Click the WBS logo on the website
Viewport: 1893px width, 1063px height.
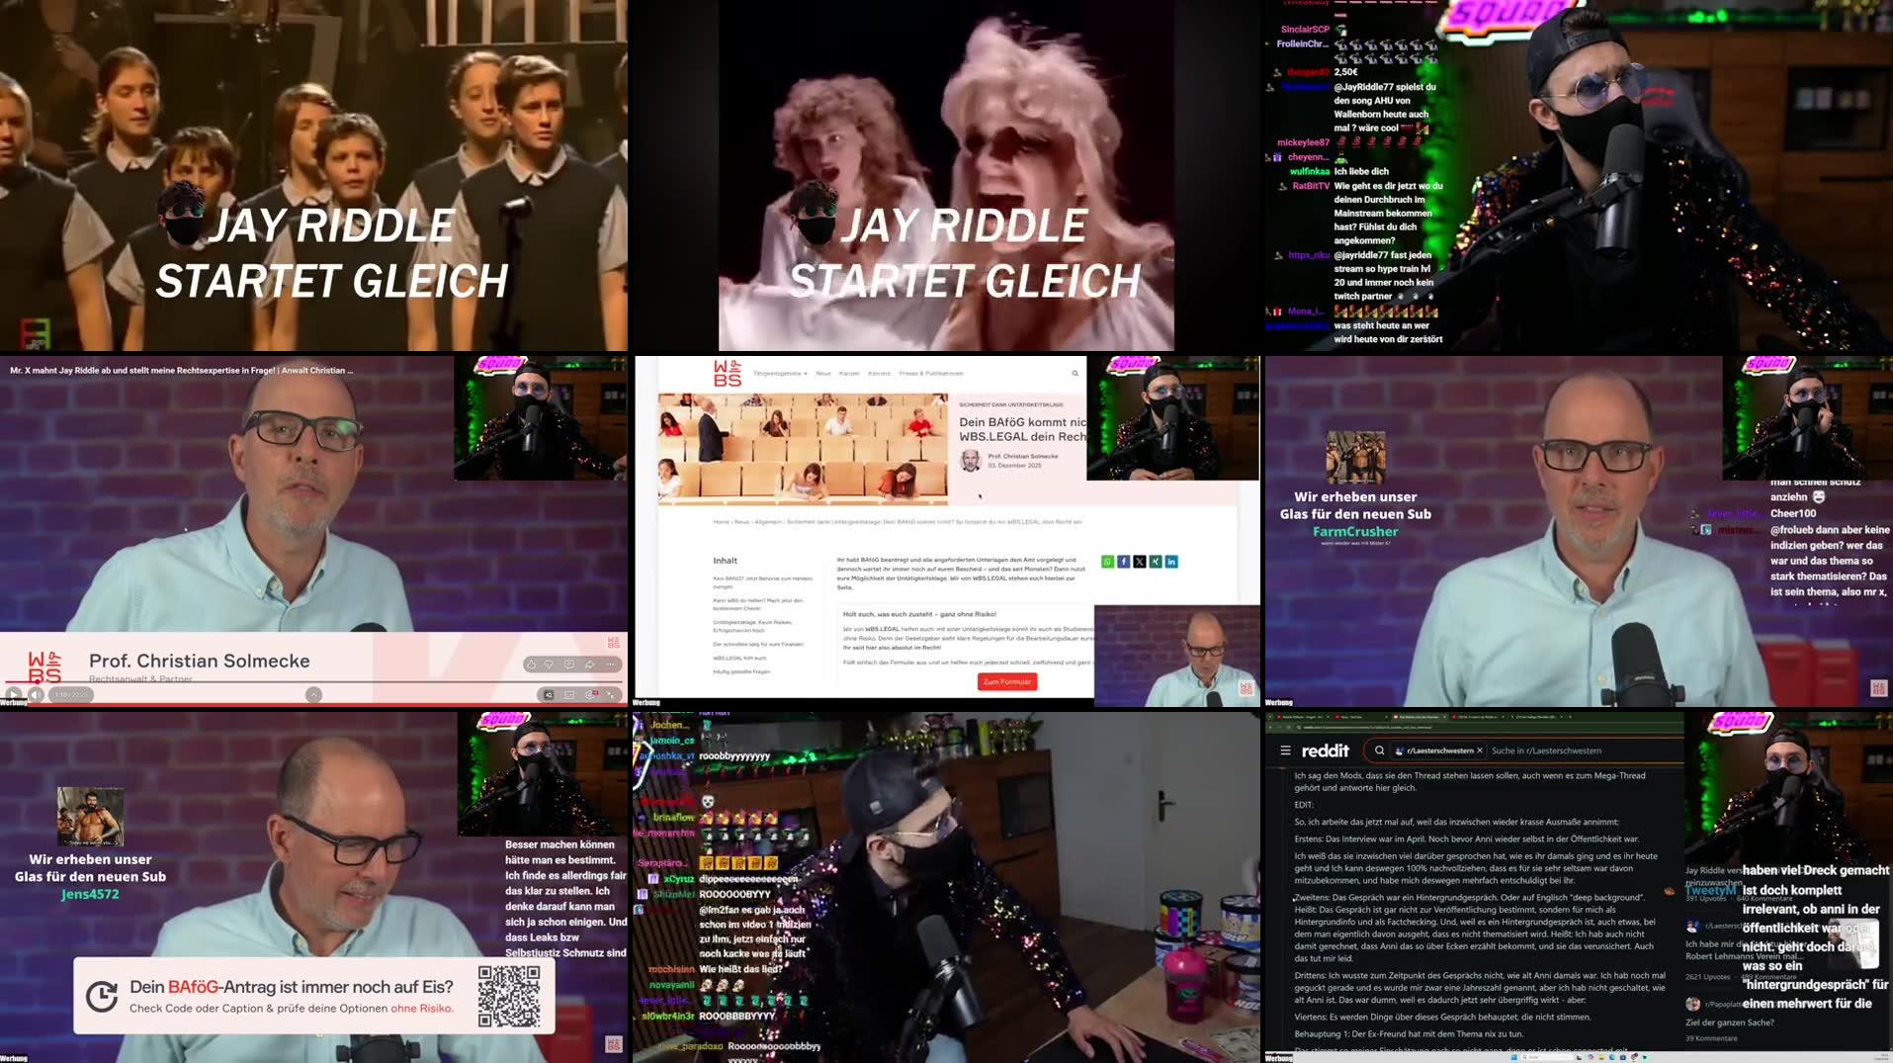(728, 373)
